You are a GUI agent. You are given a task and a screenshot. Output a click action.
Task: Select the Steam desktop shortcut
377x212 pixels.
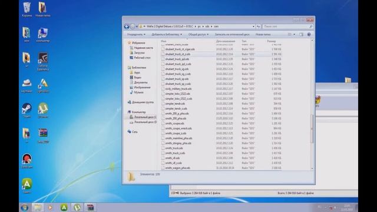pos(27,111)
